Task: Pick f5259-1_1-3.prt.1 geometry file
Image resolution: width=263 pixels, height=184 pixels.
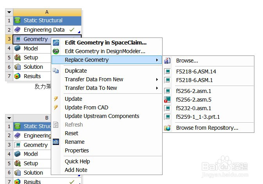Action: tap(208, 117)
